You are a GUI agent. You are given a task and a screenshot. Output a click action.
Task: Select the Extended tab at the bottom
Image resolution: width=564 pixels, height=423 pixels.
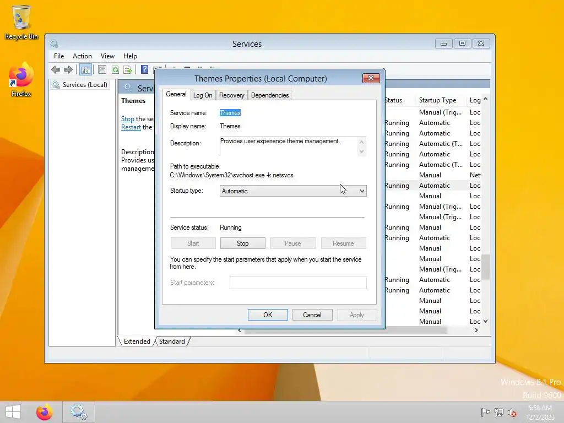click(137, 341)
